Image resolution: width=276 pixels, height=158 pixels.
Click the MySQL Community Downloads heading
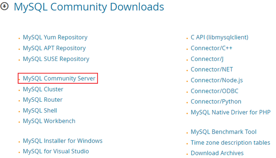(89, 7)
